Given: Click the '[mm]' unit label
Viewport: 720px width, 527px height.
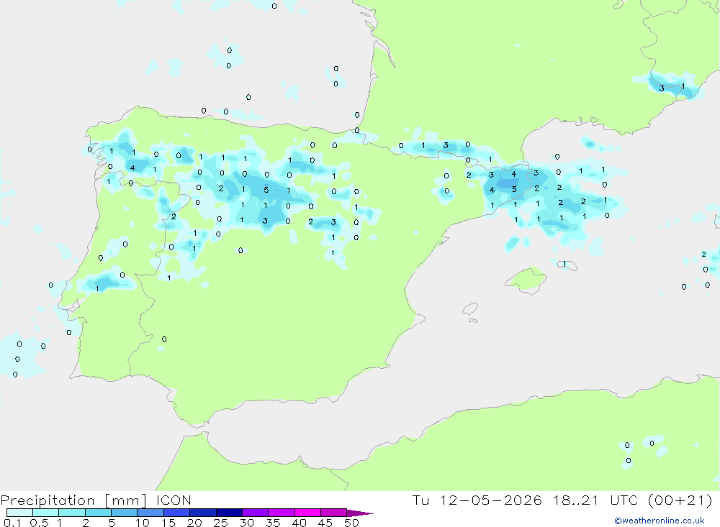Looking at the screenshot, I should click(x=125, y=500).
